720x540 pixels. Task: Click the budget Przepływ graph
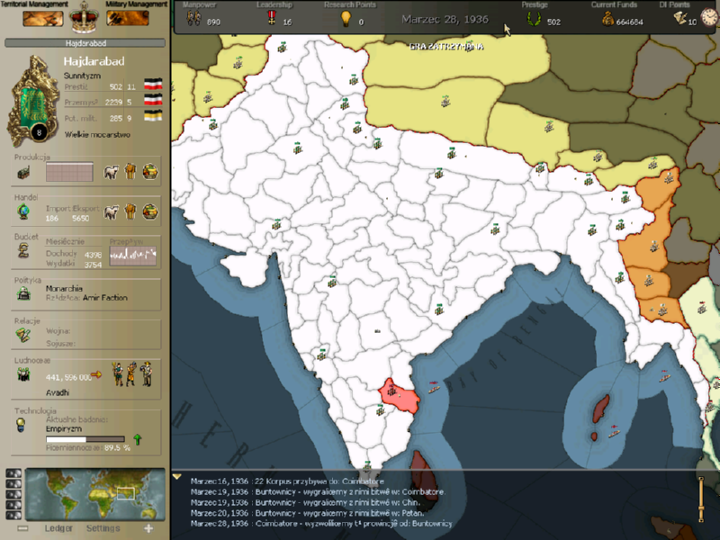(x=132, y=256)
